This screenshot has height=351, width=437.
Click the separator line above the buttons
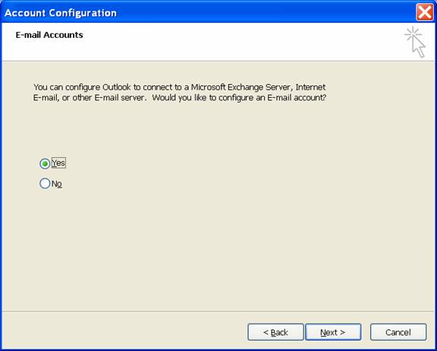(218, 311)
